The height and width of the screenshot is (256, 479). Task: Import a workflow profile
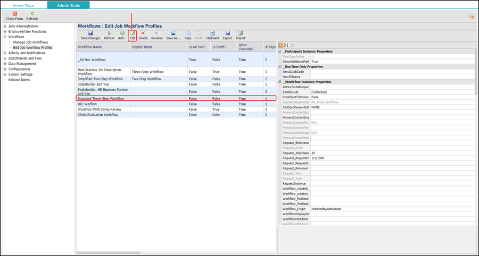tap(241, 36)
